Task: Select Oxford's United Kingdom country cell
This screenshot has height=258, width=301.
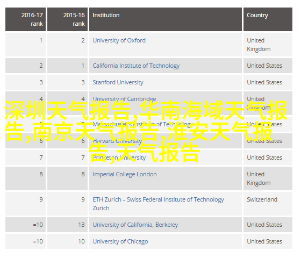Action: coord(268,45)
